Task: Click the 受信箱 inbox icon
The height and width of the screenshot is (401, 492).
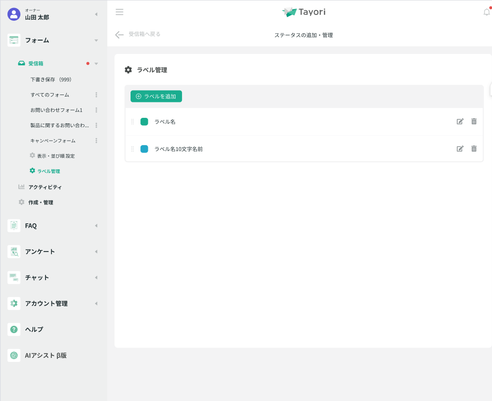Action: coord(21,63)
